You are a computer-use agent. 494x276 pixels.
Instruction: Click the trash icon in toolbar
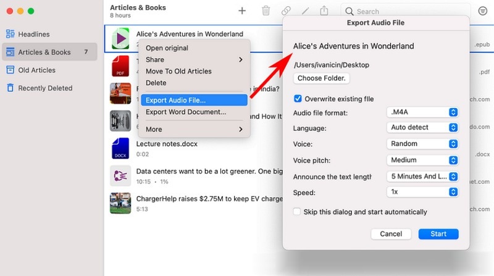(266, 10)
